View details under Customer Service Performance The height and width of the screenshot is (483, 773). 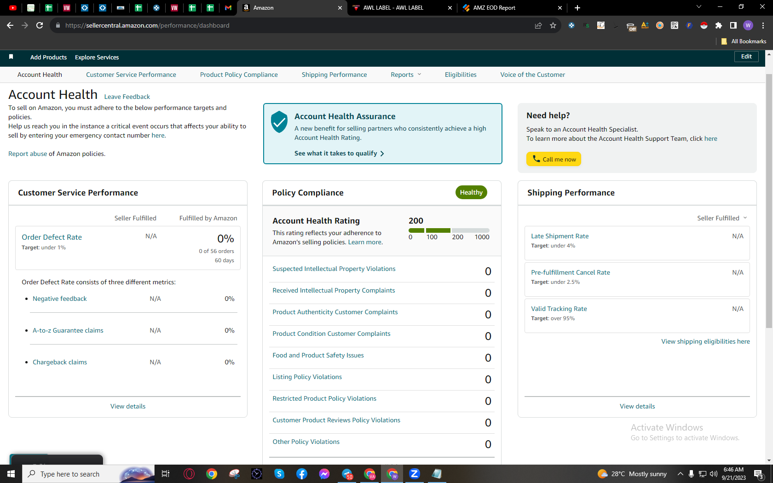coord(128,406)
